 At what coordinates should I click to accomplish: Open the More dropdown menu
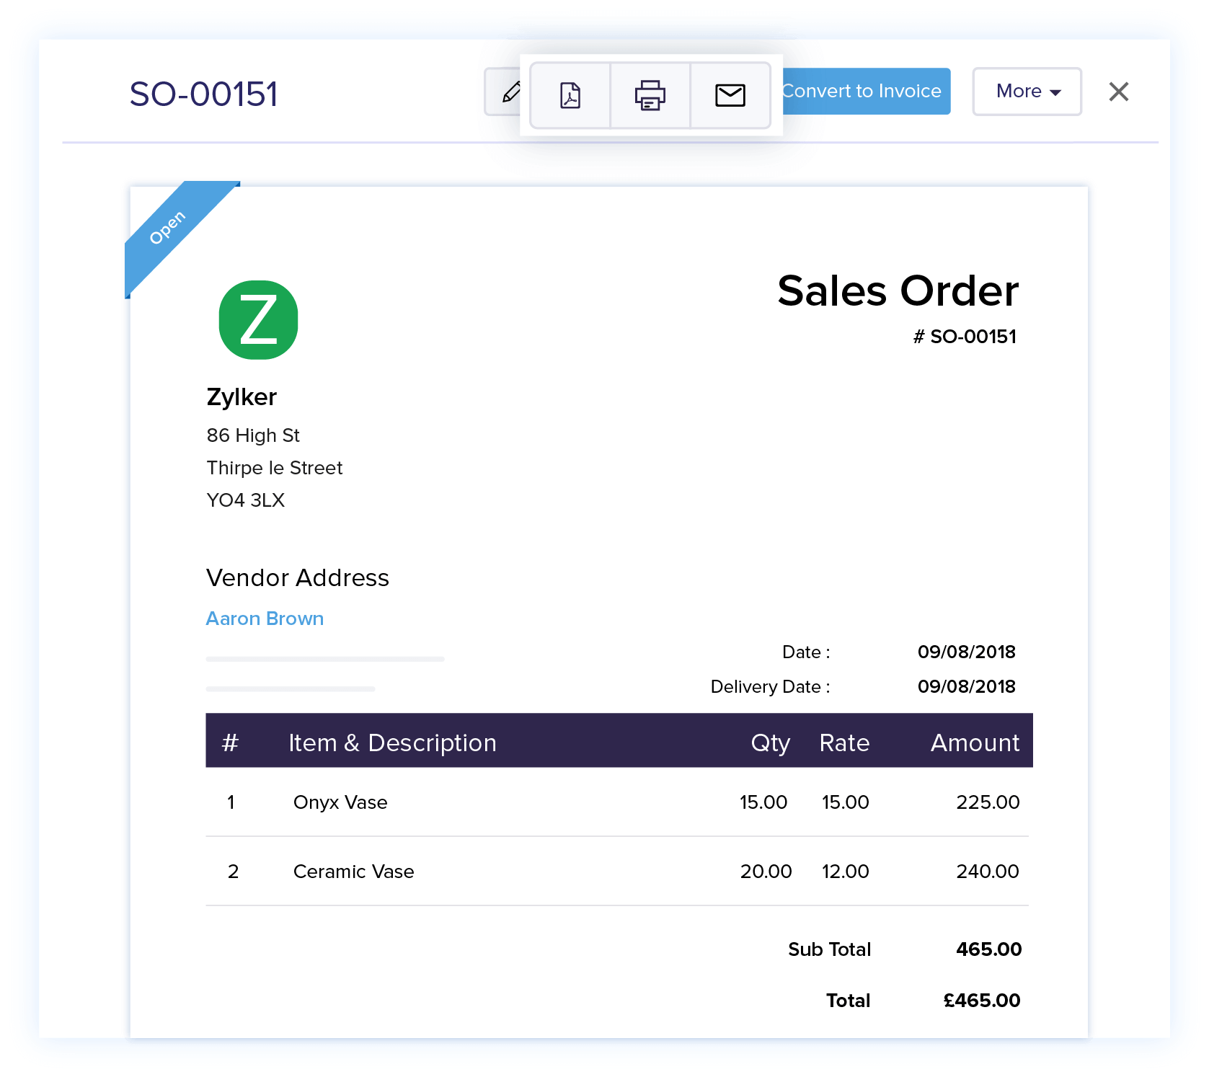(1027, 92)
